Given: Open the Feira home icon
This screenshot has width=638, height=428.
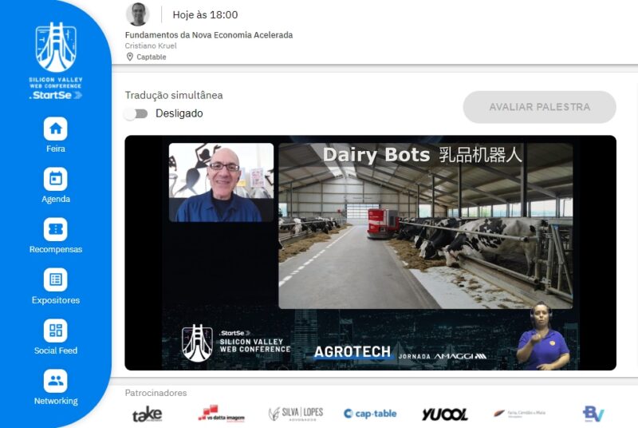Looking at the screenshot, I should click(56, 129).
